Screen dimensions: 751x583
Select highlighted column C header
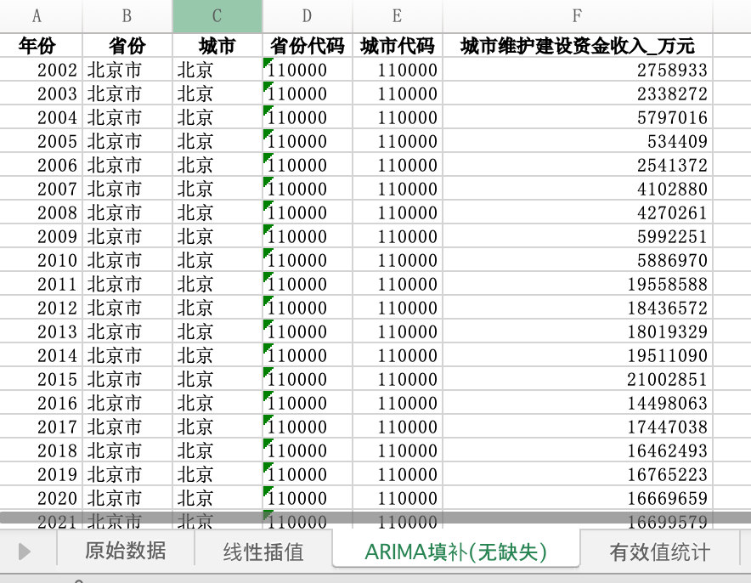[x=217, y=16]
